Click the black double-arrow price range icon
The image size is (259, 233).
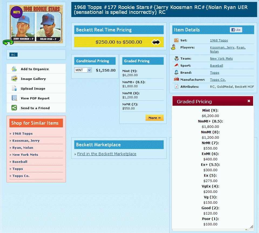(156, 42)
